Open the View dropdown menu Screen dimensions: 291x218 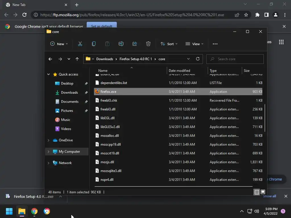pyautogui.click(x=194, y=44)
